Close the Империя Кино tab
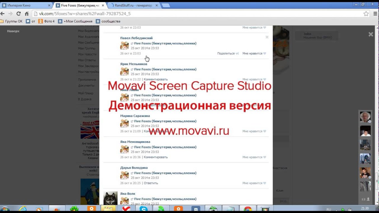The image size is (379, 213). (x=49, y=5)
